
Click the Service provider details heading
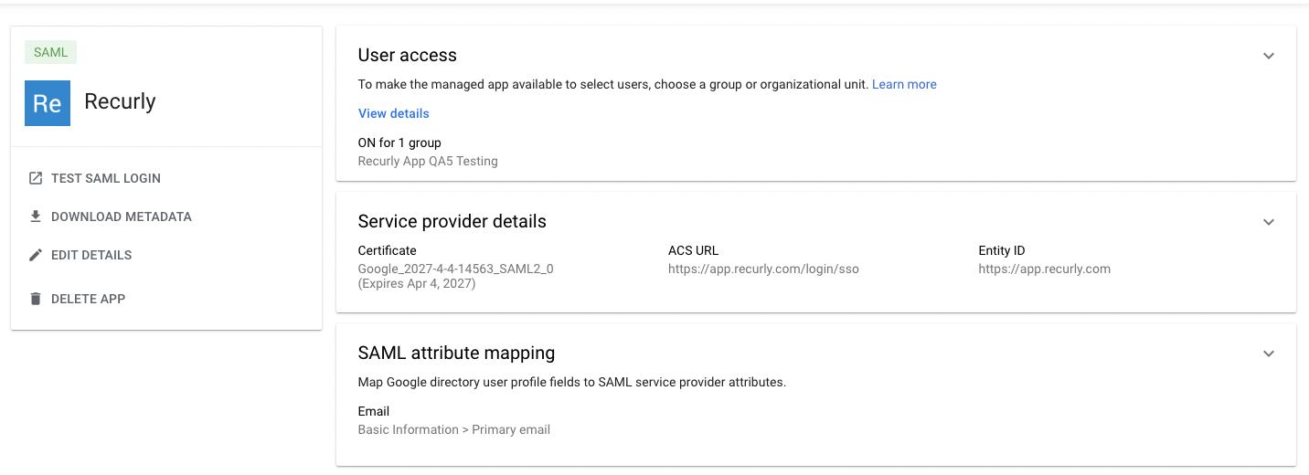452,221
